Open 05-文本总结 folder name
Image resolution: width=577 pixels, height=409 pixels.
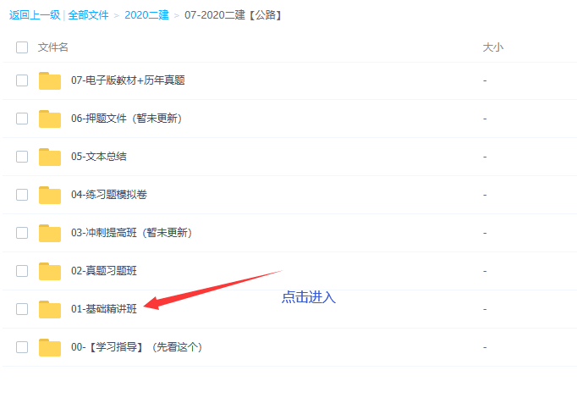[99, 157]
